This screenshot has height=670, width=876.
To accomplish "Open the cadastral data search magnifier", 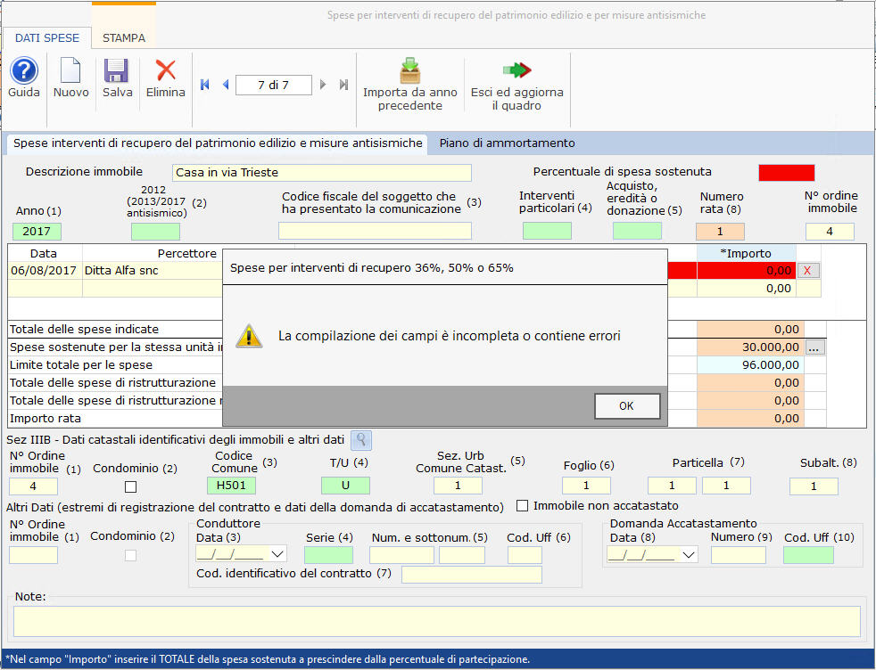I will [361, 440].
